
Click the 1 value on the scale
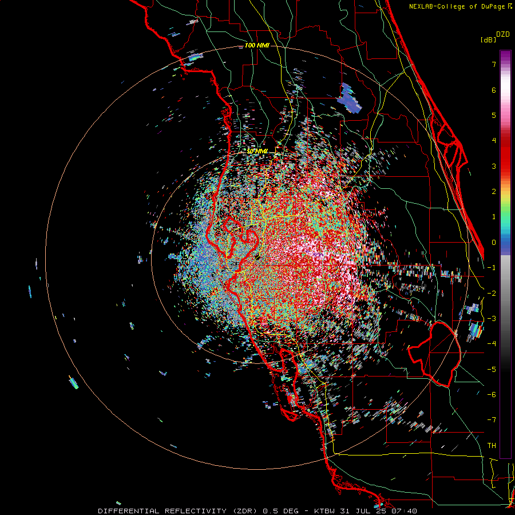494,217
